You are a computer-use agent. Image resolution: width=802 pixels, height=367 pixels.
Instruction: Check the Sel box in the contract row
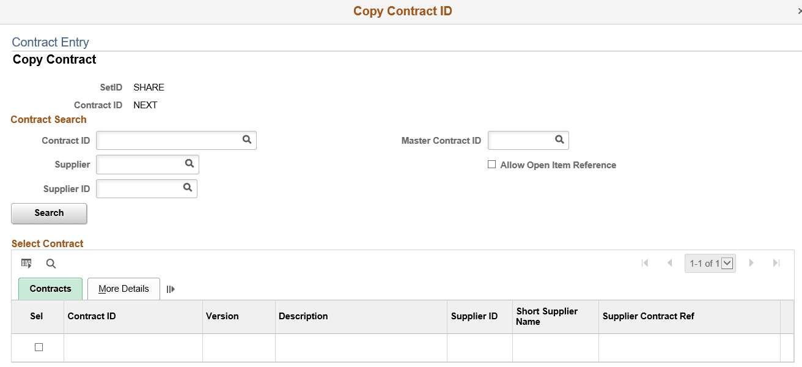39,347
